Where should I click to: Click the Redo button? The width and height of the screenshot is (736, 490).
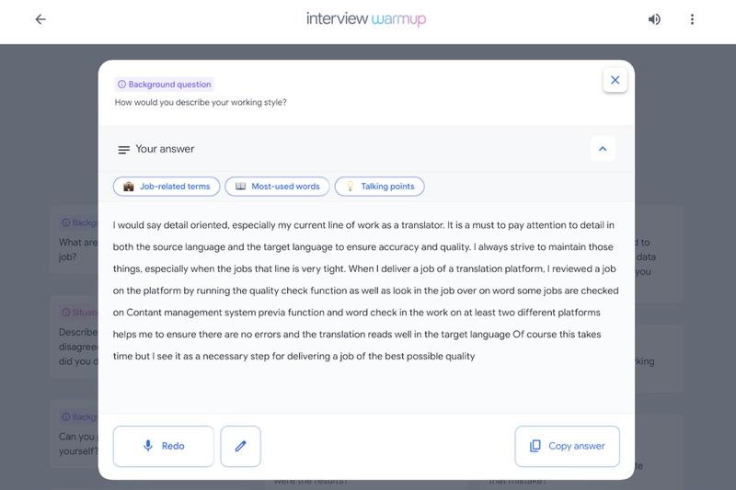click(164, 446)
